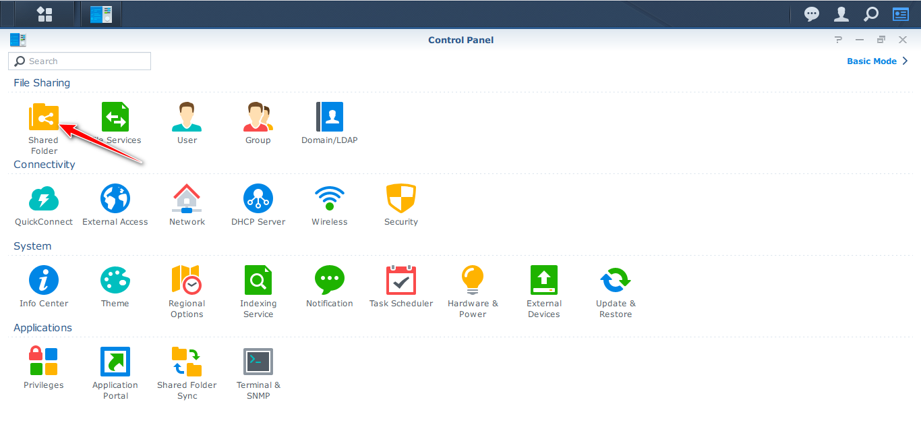Open the User accounts icon

click(x=187, y=117)
